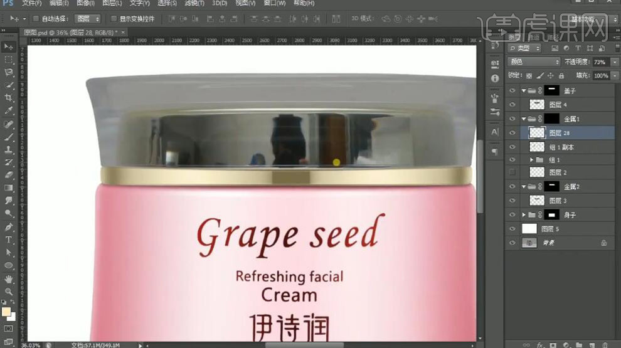
Task: Toggle Quick Mask mode icon
Action: pyautogui.click(x=8, y=329)
